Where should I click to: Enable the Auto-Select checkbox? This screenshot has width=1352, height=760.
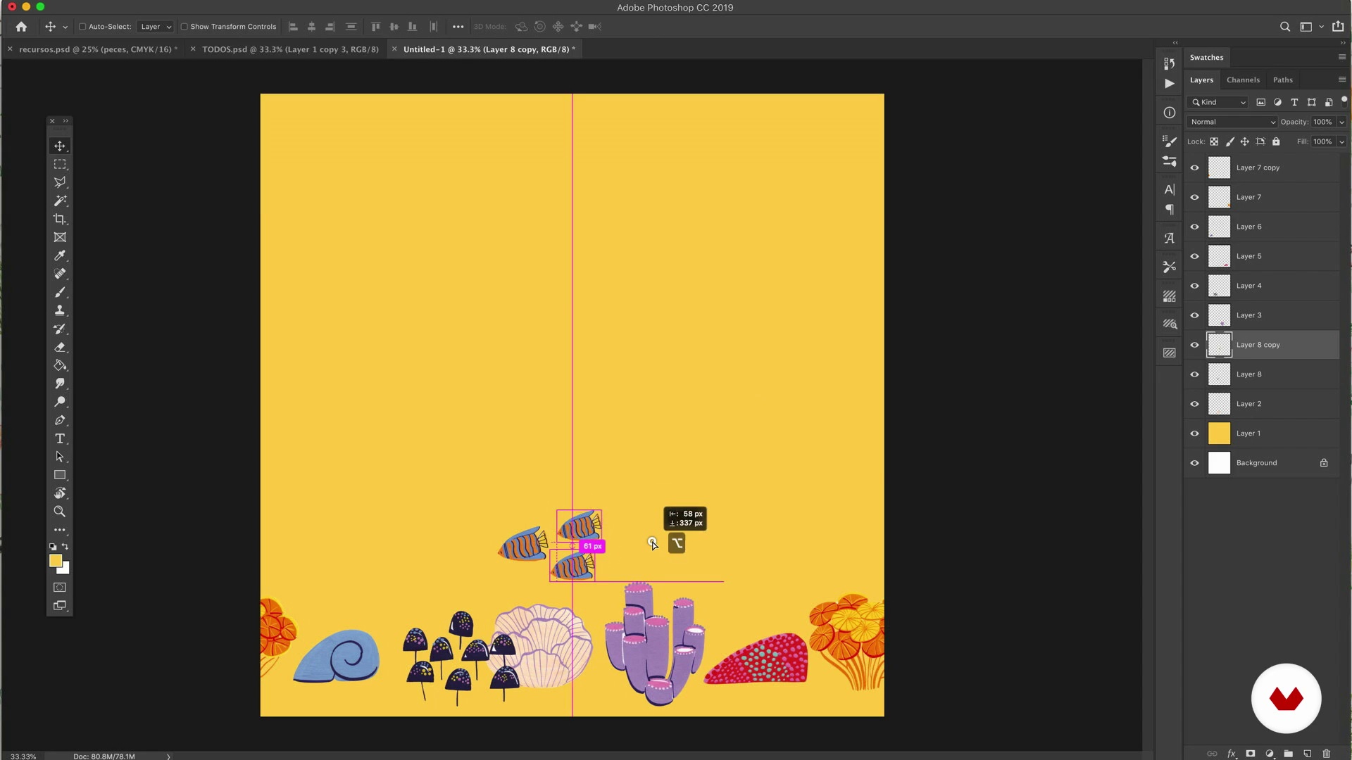pyautogui.click(x=82, y=27)
